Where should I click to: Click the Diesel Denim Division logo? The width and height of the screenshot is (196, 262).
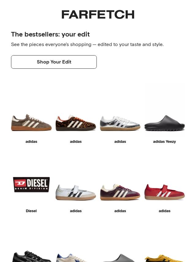31,184
